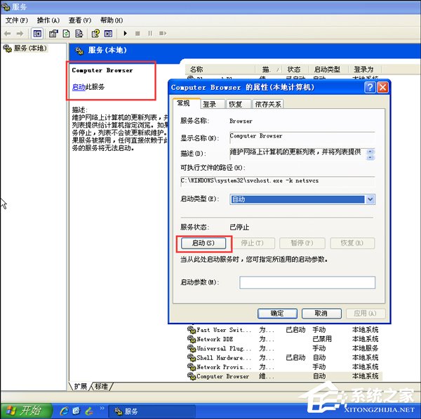Sort by the 登录为 column header

tap(364, 69)
